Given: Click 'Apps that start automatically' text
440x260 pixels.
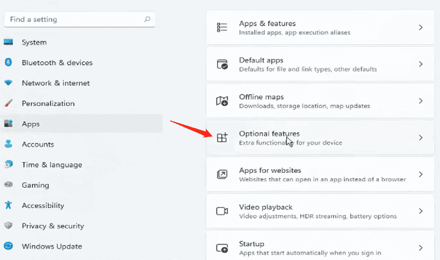Looking at the screenshot, I should coord(283,253).
